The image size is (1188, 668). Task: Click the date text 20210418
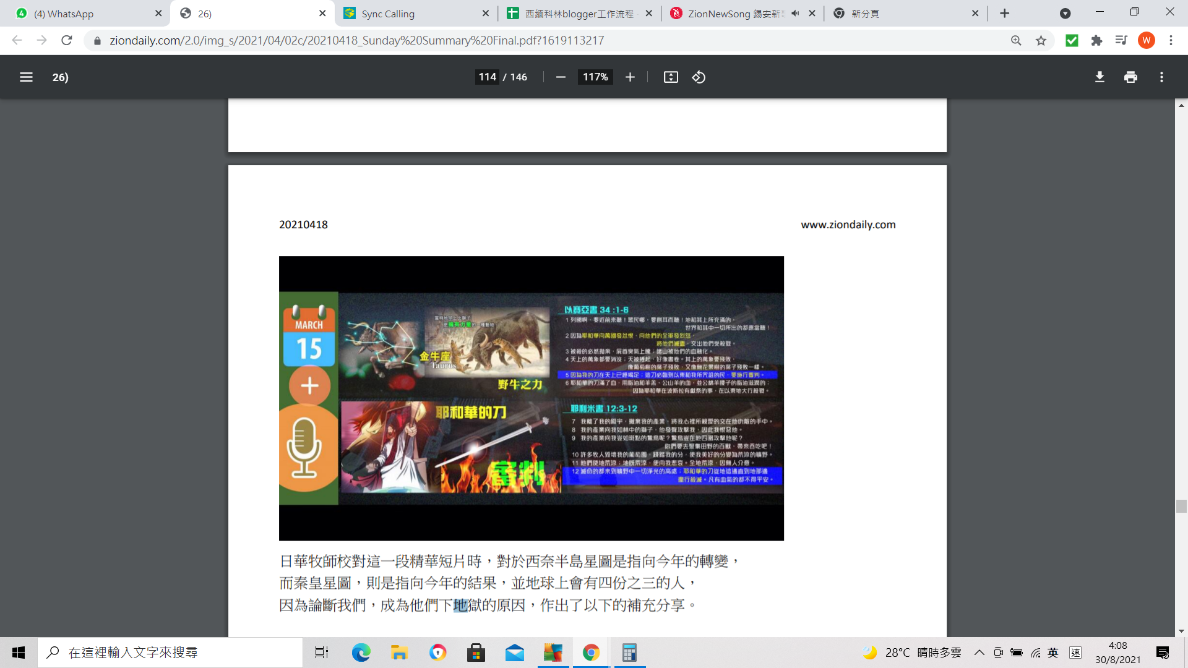303,225
